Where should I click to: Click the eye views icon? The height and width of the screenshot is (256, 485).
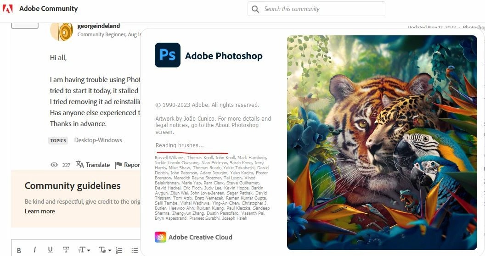(54, 165)
